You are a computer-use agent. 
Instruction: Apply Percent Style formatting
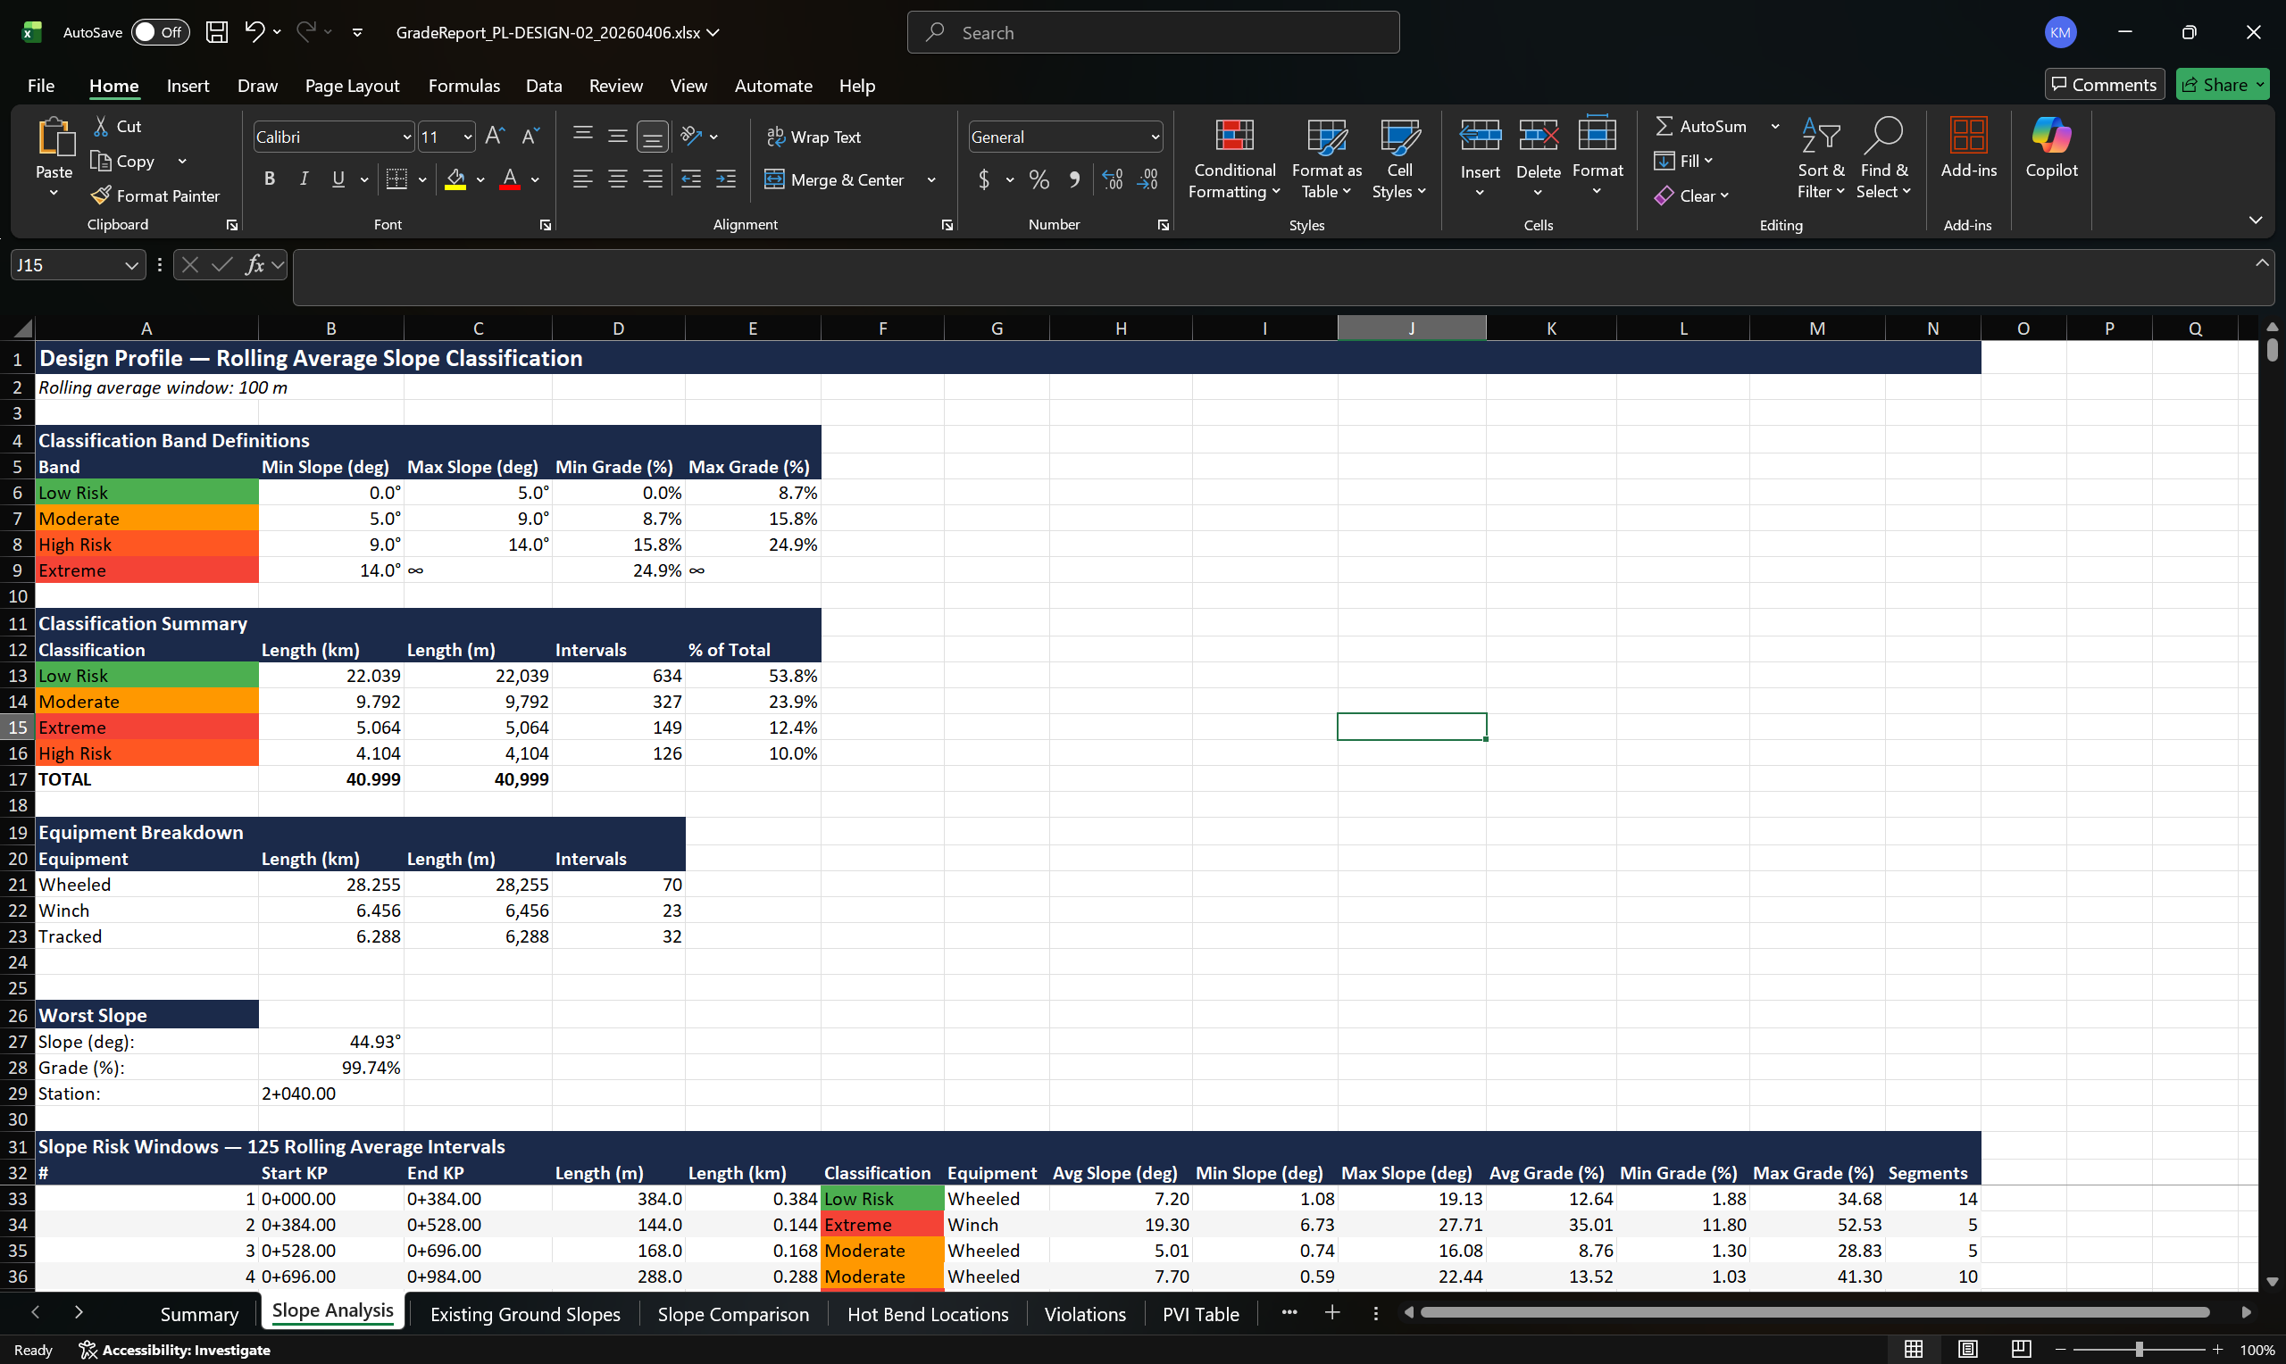click(x=1039, y=179)
